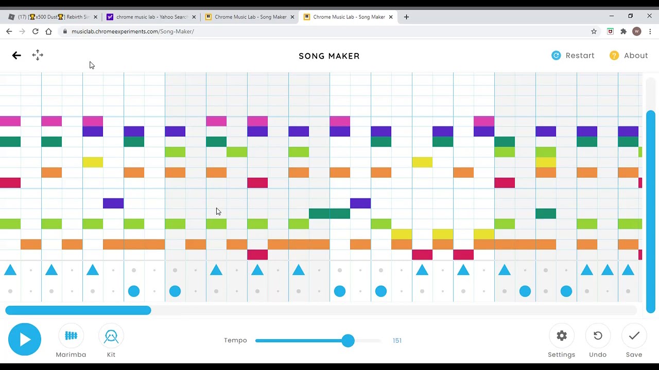This screenshot has width=659, height=370.
Task: Click the Chrome extensions puzzle icon
Action: [623, 31]
